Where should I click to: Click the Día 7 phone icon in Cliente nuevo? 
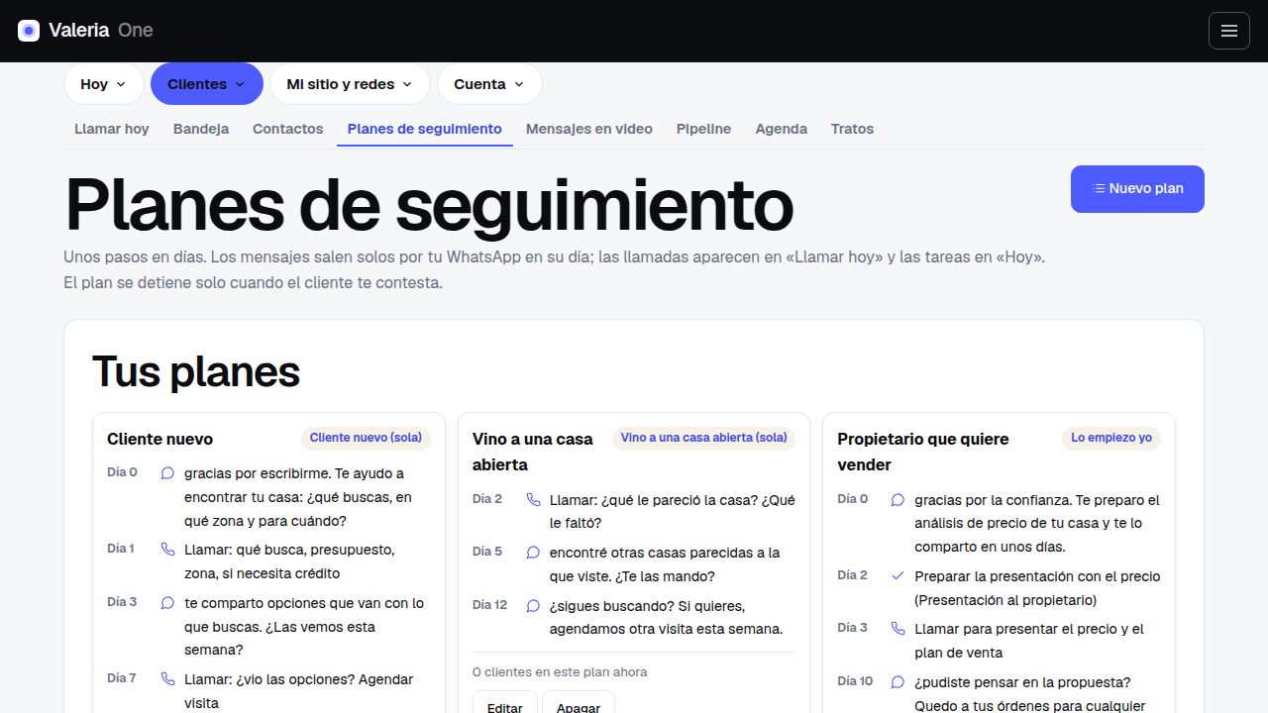click(x=167, y=679)
